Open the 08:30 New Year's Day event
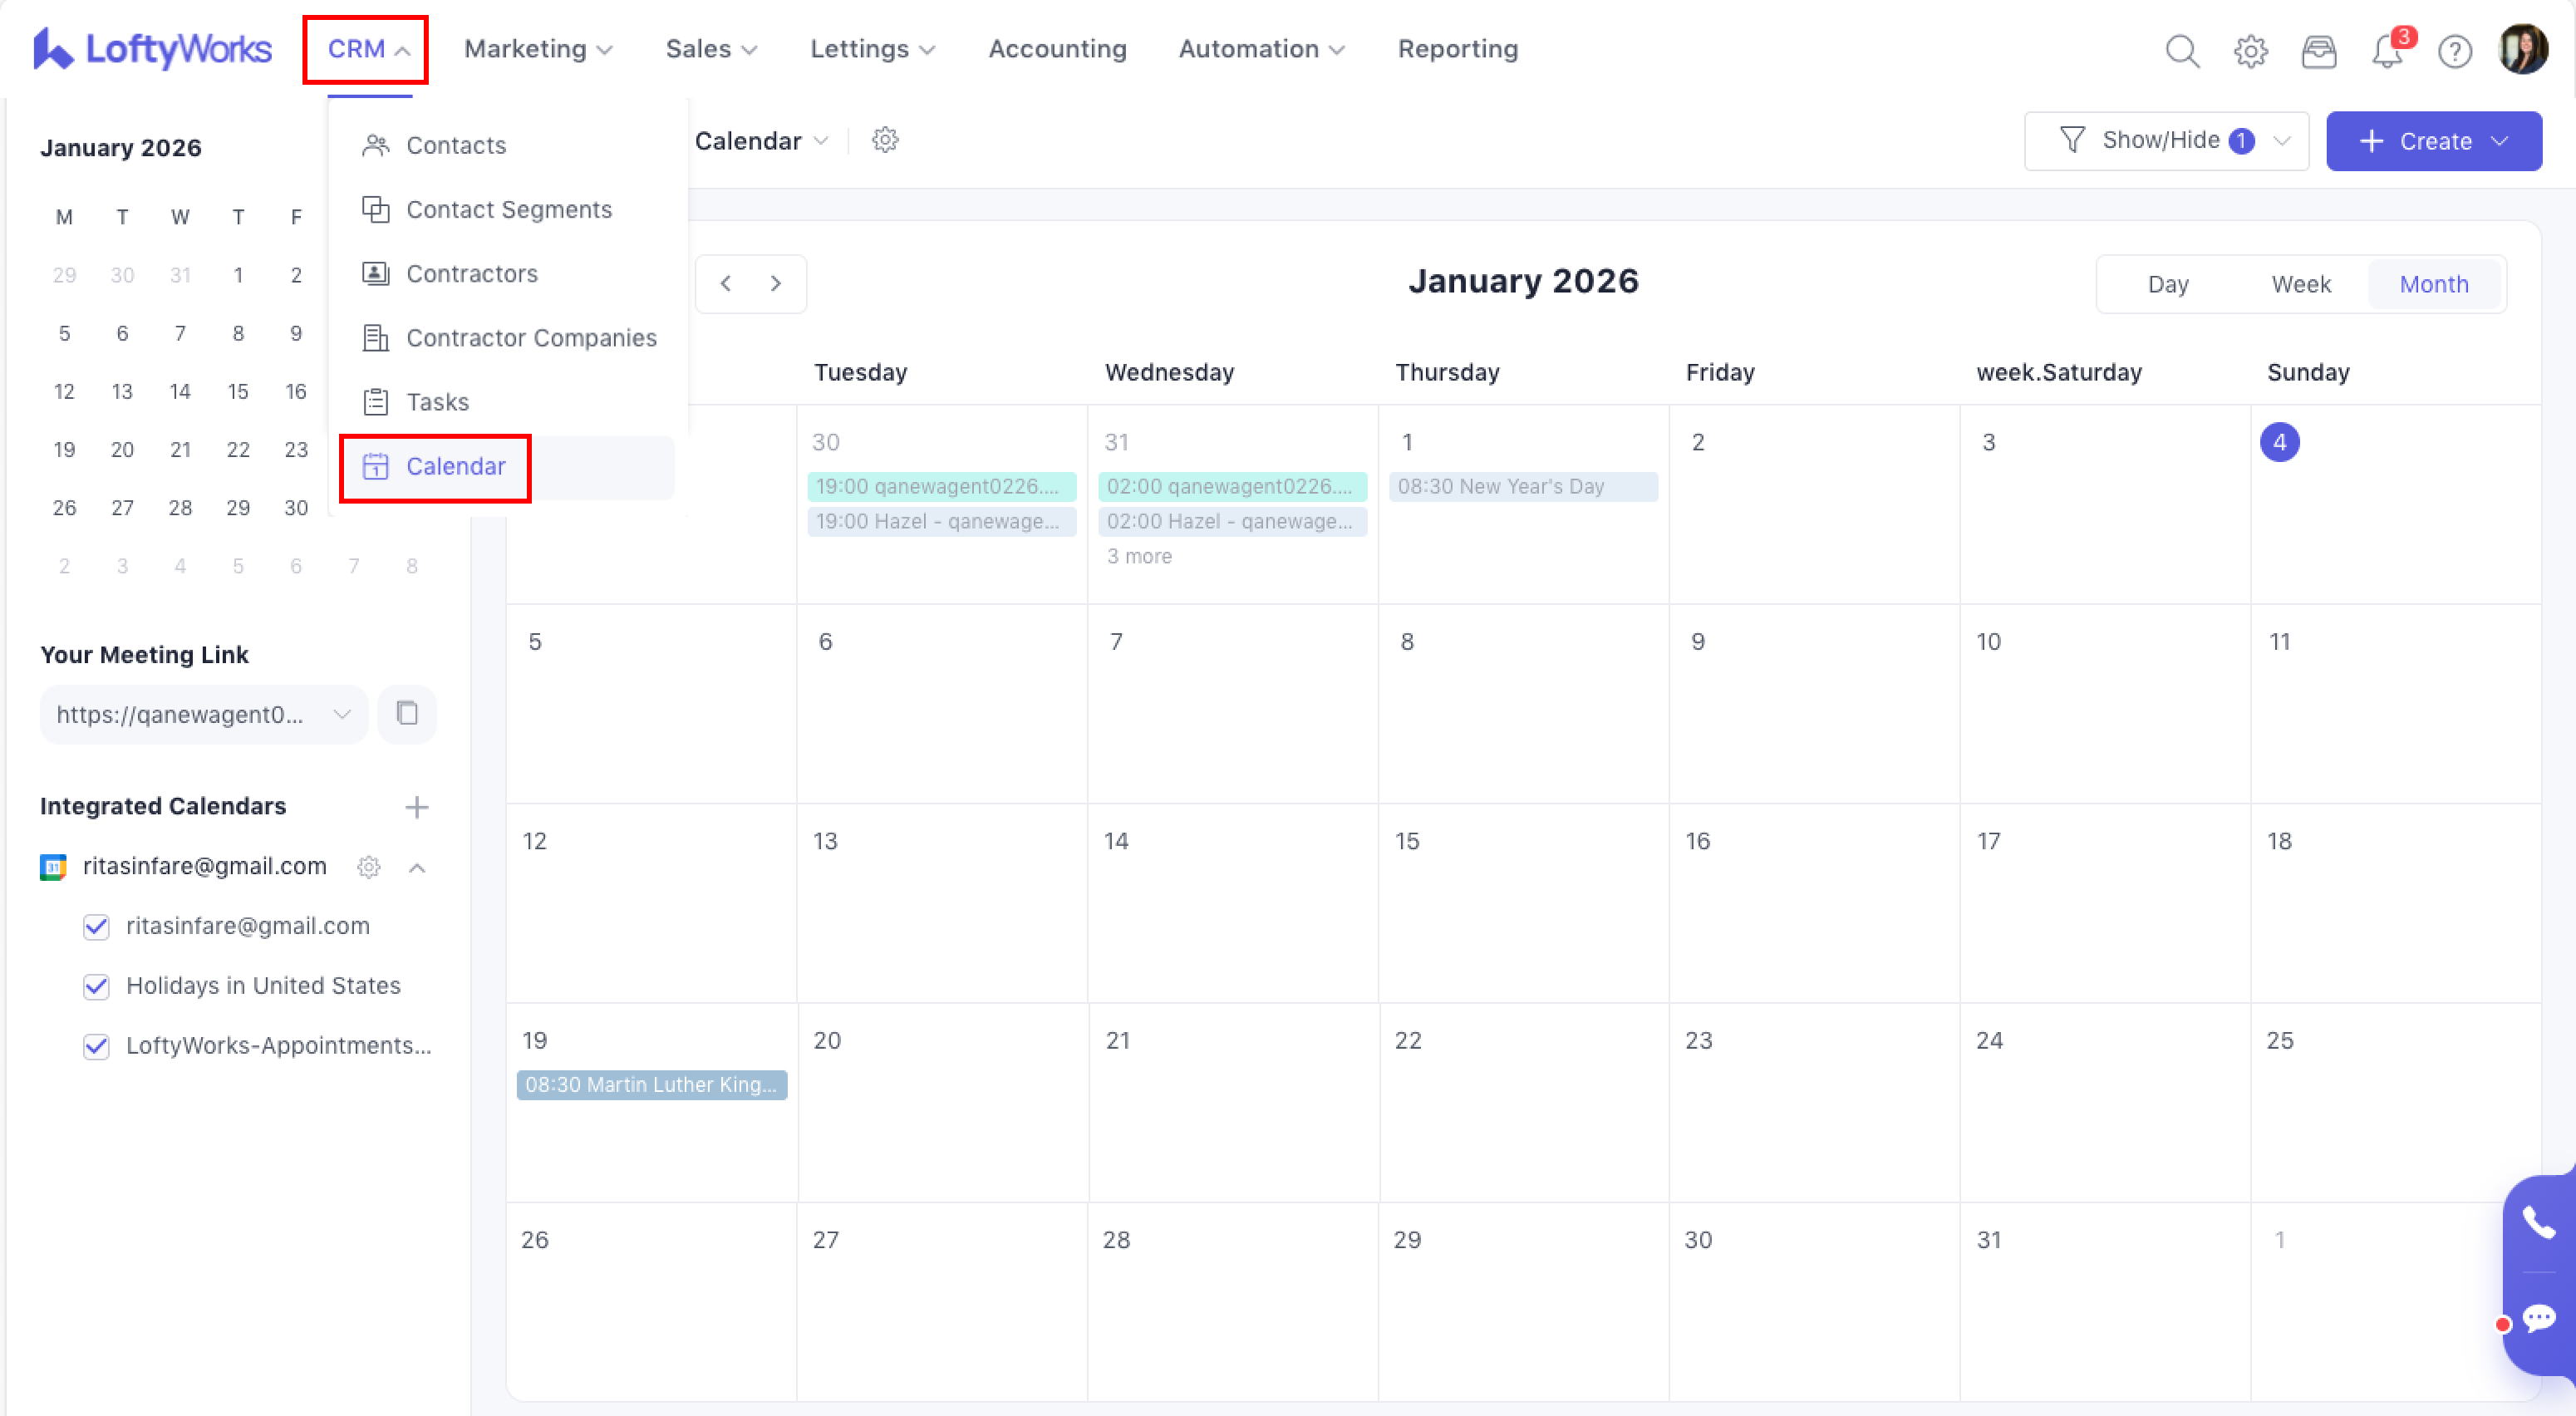 pyautogui.click(x=1522, y=487)
